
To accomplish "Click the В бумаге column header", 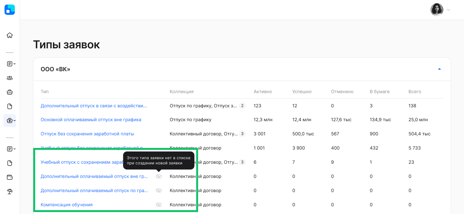I will point(380,92).
